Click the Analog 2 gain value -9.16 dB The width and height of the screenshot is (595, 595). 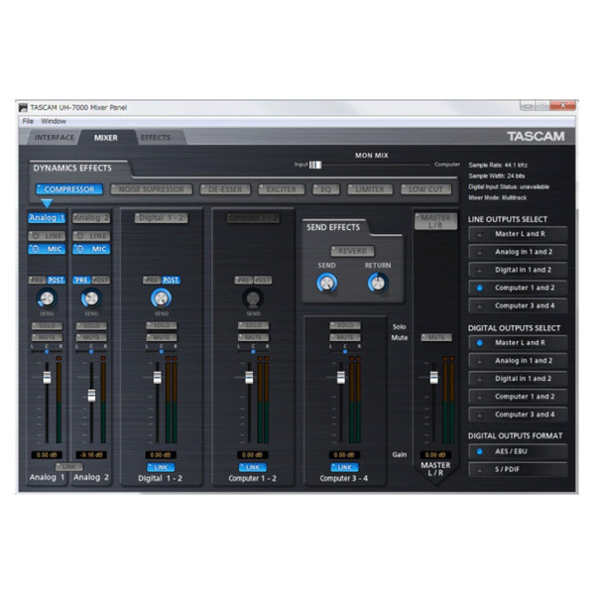(91, 454)
